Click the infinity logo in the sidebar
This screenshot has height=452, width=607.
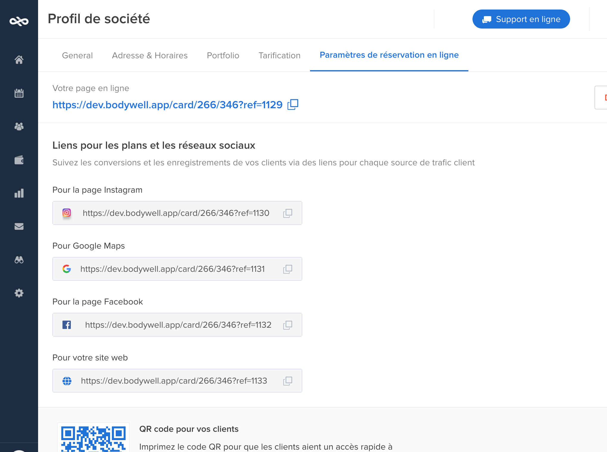coord(19,21)
